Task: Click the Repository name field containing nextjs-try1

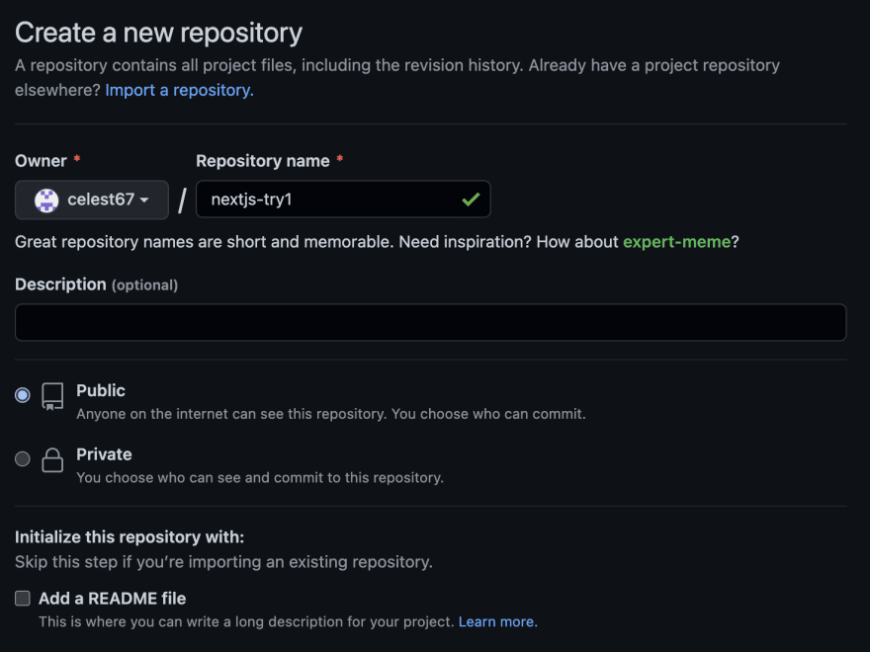Action: tap(343, 199)
